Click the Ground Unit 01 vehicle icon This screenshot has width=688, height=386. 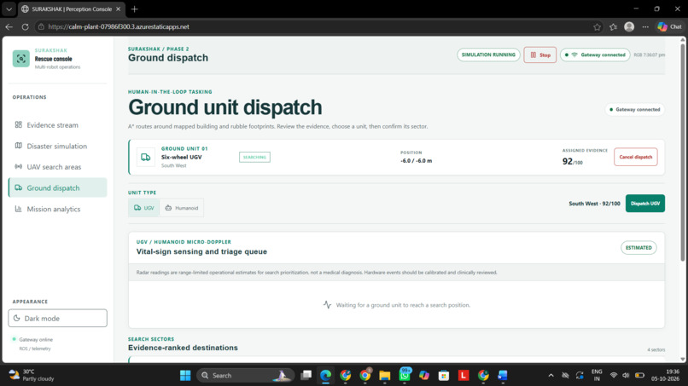tap(146, 157)
